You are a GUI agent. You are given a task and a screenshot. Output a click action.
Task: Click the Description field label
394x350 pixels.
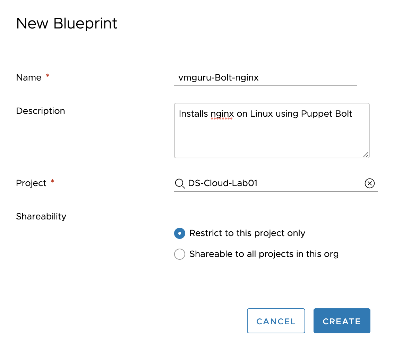(x=41, y=111)
